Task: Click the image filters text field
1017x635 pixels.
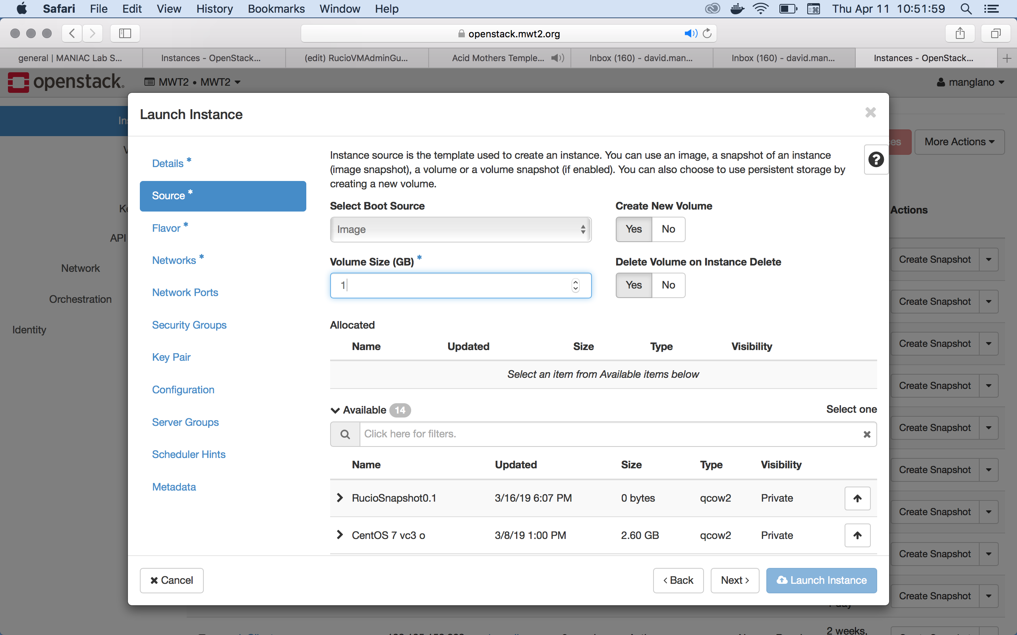Action: [609, 434]
